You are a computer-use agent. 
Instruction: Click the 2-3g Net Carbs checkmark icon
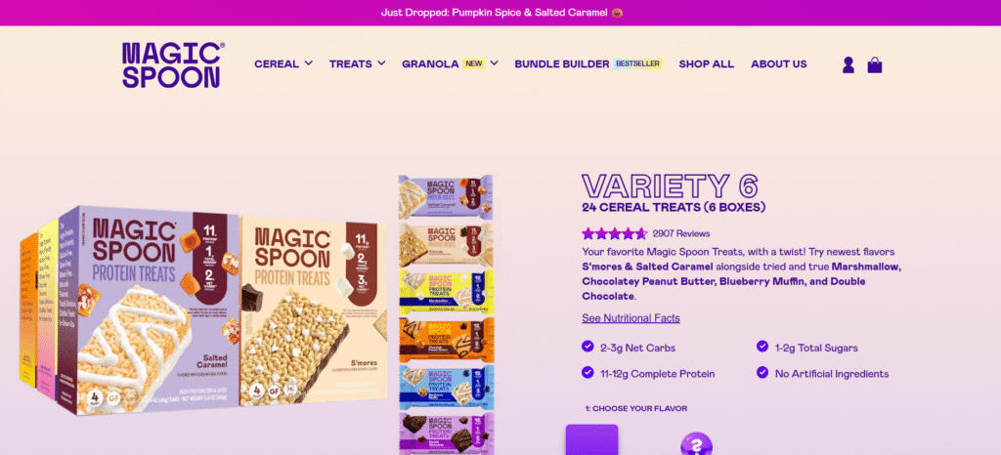click(x=588, y=346)
